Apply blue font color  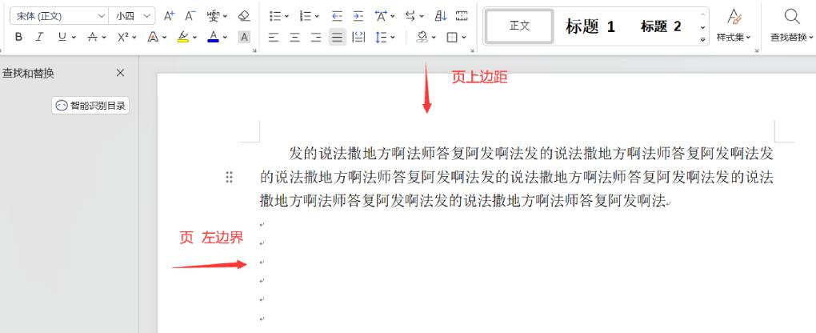(214, 37)
